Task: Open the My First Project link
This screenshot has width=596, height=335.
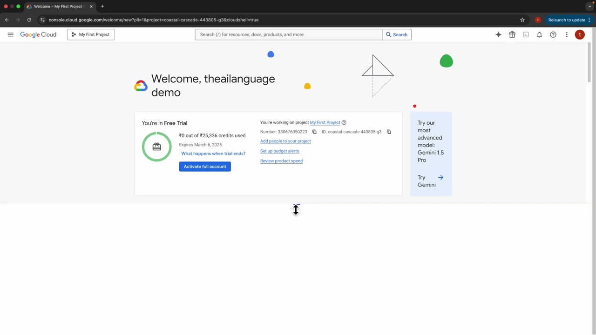Action: pos(325,122)
